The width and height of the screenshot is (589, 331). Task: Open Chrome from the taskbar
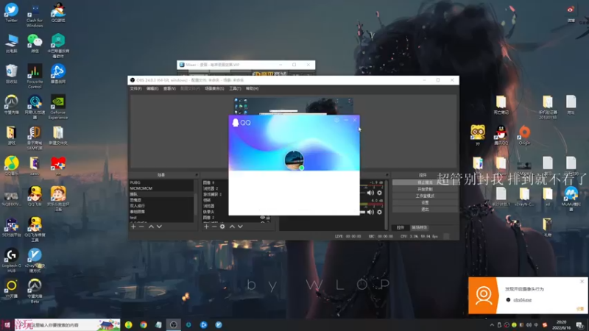tap(144, 324)
